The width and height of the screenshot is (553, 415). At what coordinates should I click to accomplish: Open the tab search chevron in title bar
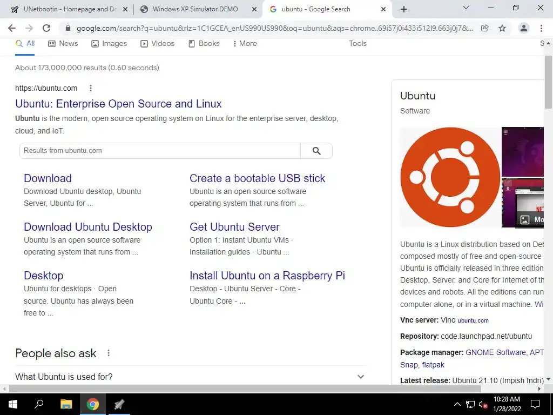pyautogui.click(x=466, y=8)
